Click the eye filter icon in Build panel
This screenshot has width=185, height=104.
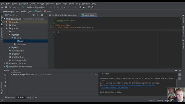5,86
